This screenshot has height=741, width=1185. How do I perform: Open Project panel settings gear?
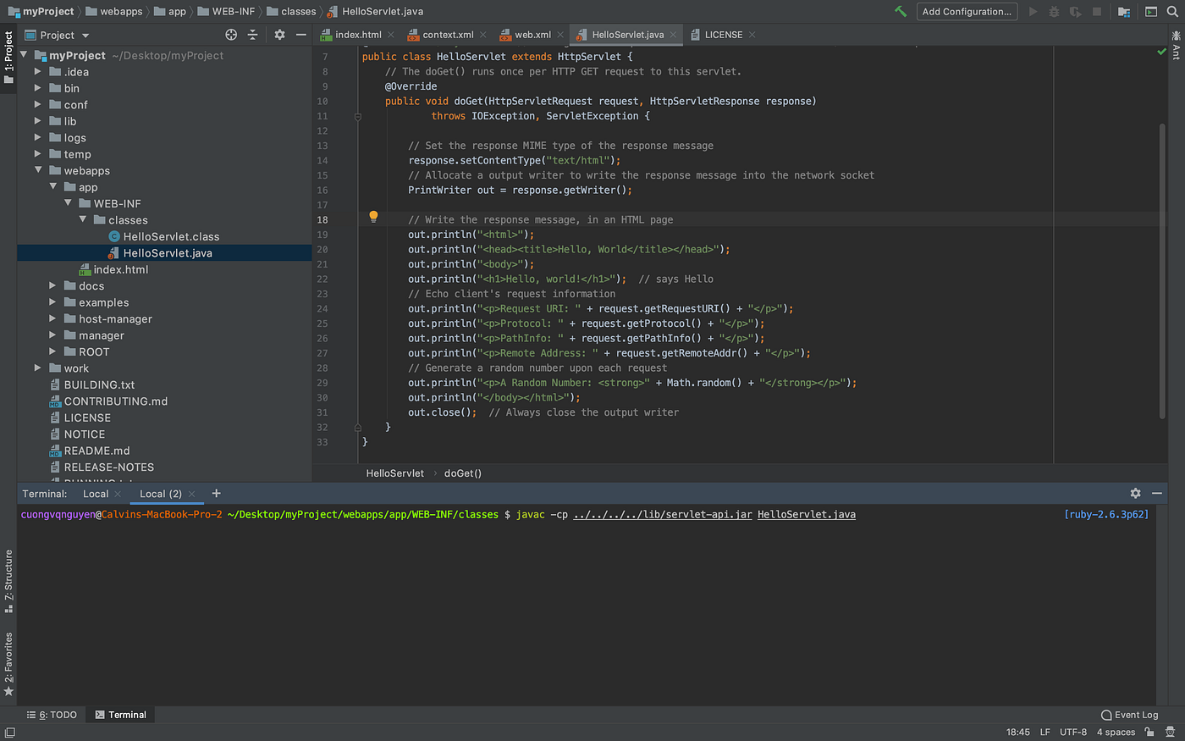click(x=279, y=35)
